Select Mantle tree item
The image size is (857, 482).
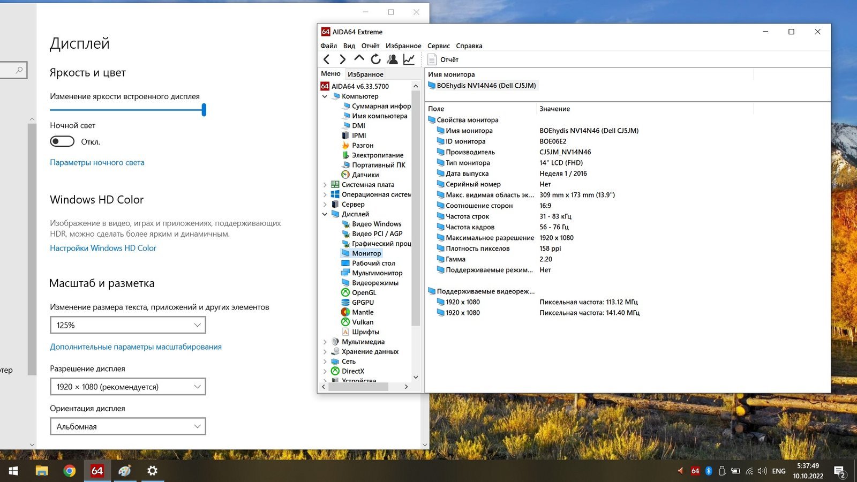(x=357, y=312)
